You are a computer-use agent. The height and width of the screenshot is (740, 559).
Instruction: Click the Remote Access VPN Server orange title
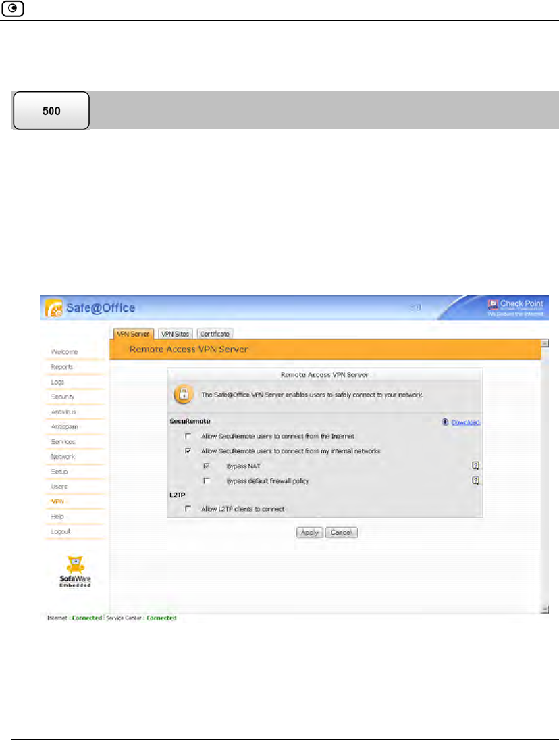[188, 349]
